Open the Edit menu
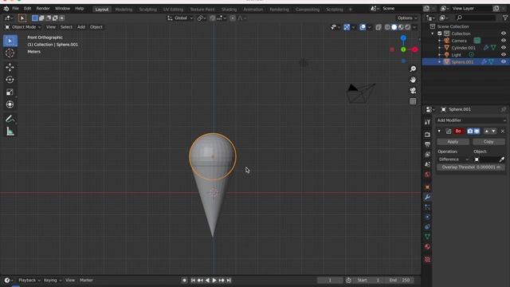Viewport: 510px width, 287px height. [x=28, y=9]
